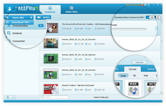The image size is (166, 106).
Task: Open the Device tab
Action: coord(151,69)
